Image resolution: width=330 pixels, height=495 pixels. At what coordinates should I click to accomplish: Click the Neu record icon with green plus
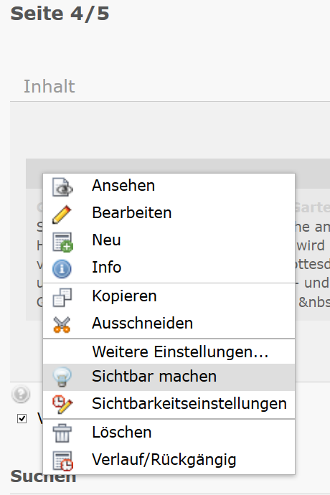click(62, 242)
